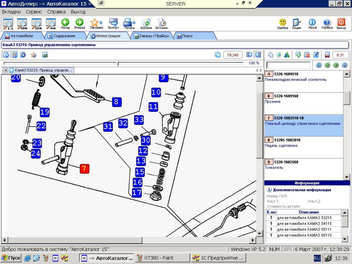Open the Справка menu in menu bar
The image size is (352, 264).
pos(56,12)
